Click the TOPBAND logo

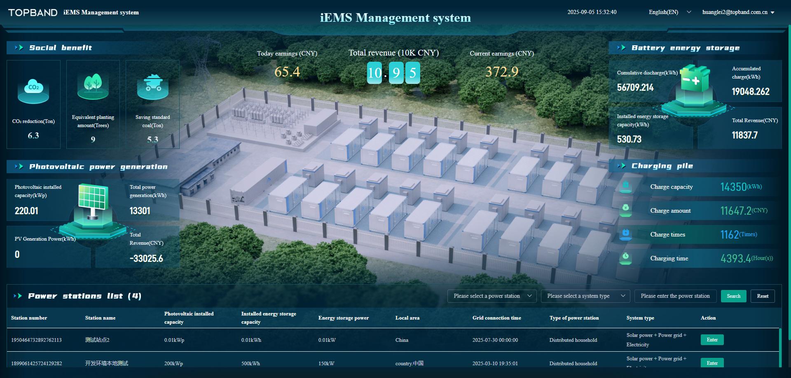[x=33, y=12]
